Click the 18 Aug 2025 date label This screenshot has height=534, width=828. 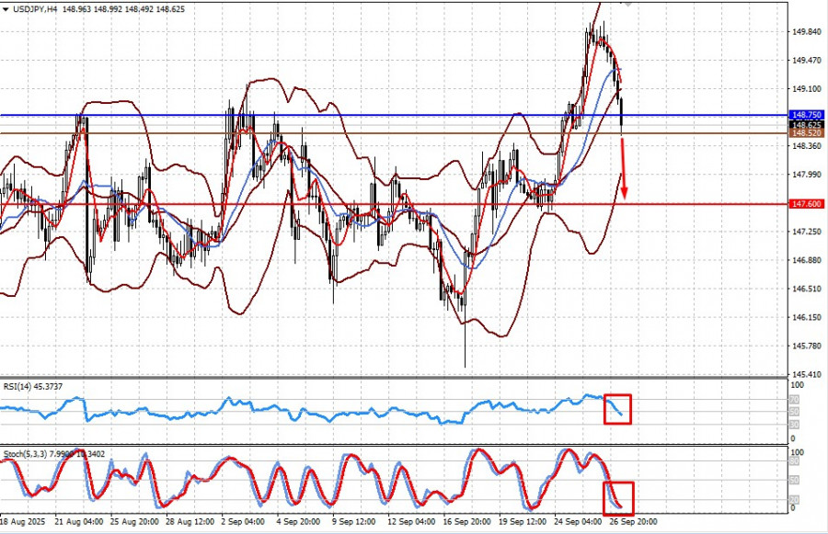tap(23, 522)
